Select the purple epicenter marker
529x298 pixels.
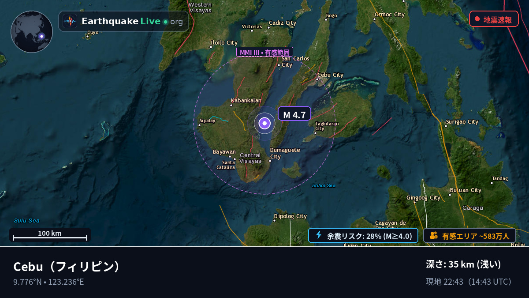(x=264, y=124)
